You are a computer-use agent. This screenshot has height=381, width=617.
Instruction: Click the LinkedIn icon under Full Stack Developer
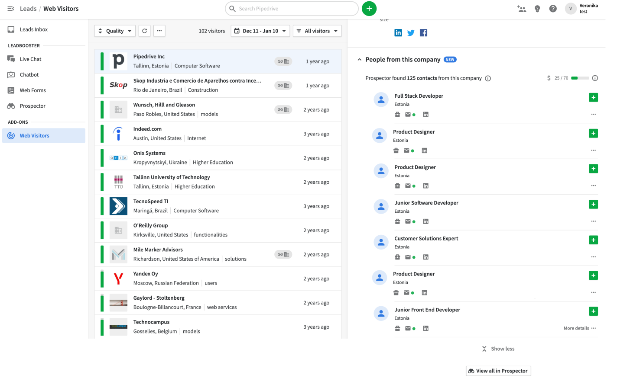[x=425, y=115]
